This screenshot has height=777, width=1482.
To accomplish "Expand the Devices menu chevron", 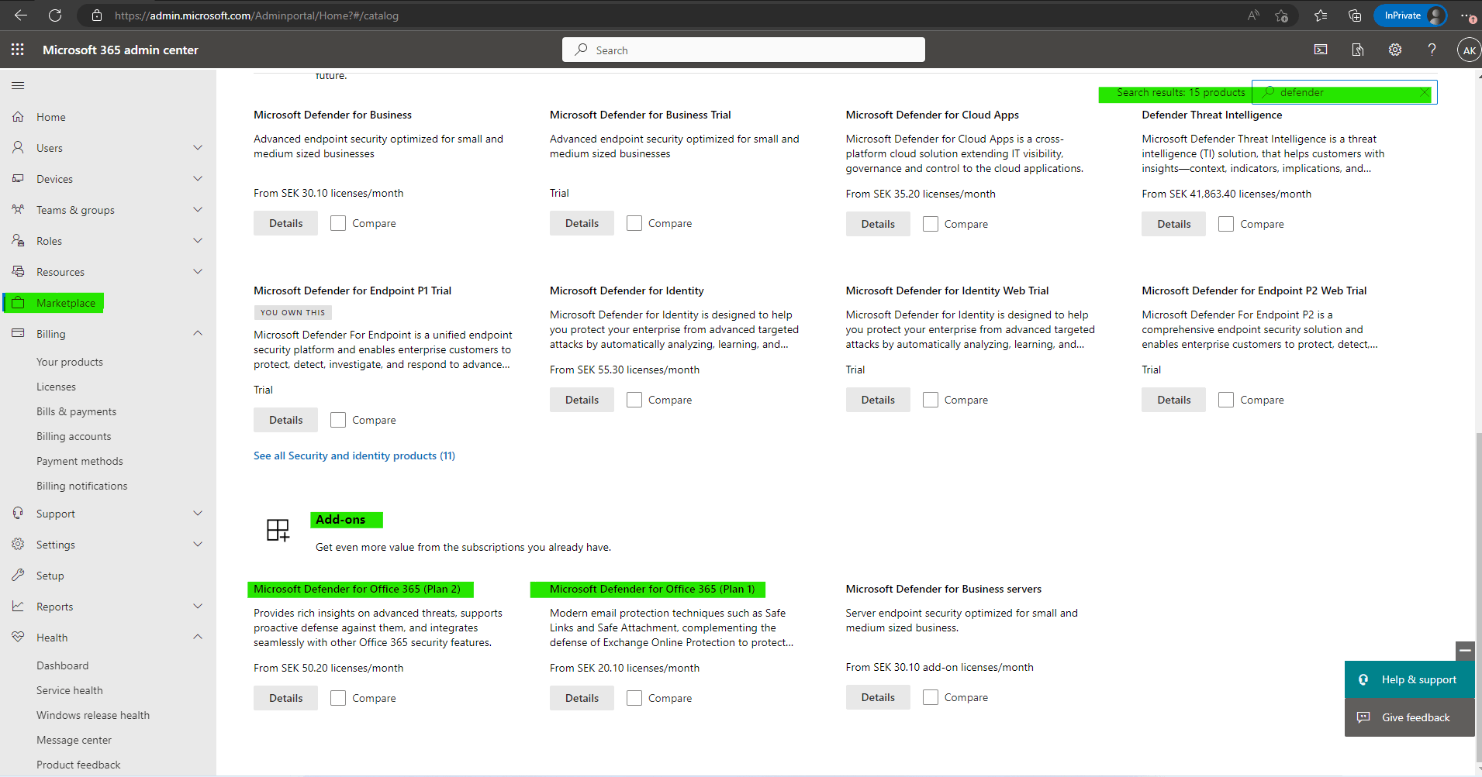I will coord(198,178).
